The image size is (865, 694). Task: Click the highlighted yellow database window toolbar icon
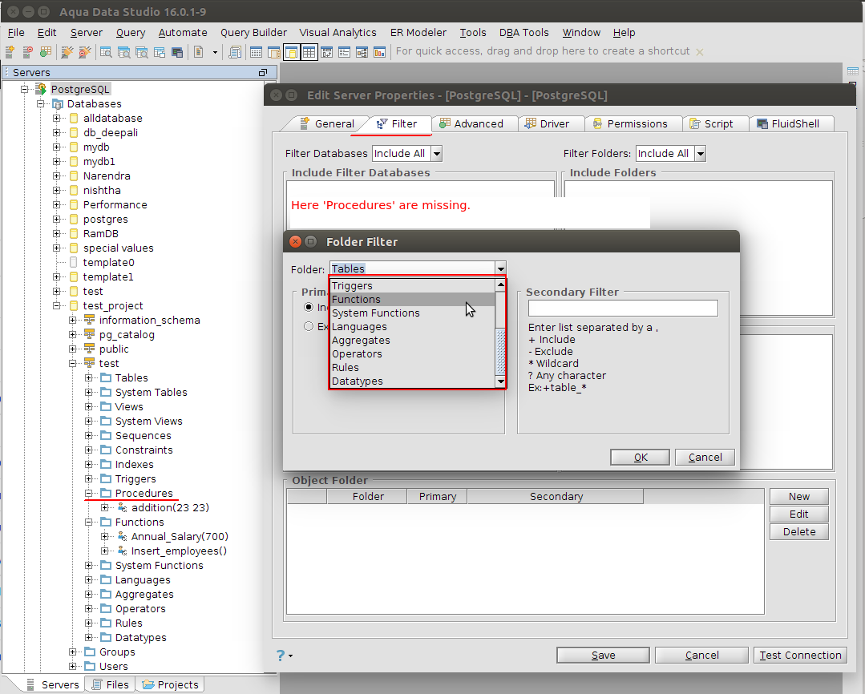point(291,52)
